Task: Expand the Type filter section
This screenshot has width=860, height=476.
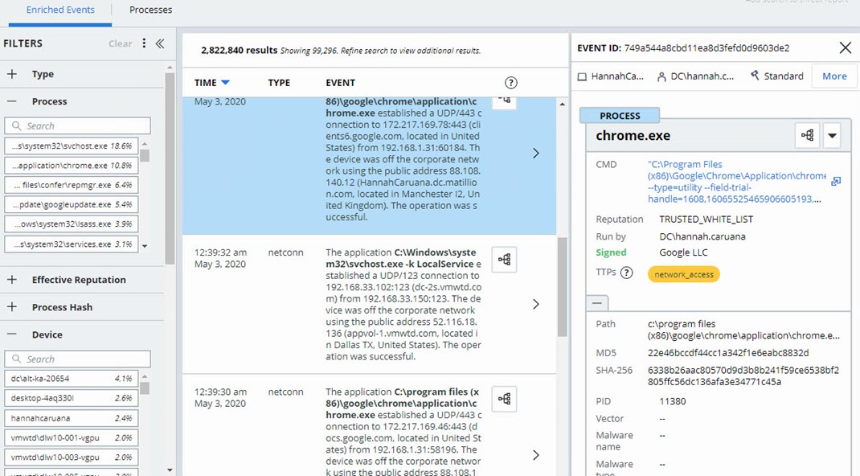Action: click(12, 74)
